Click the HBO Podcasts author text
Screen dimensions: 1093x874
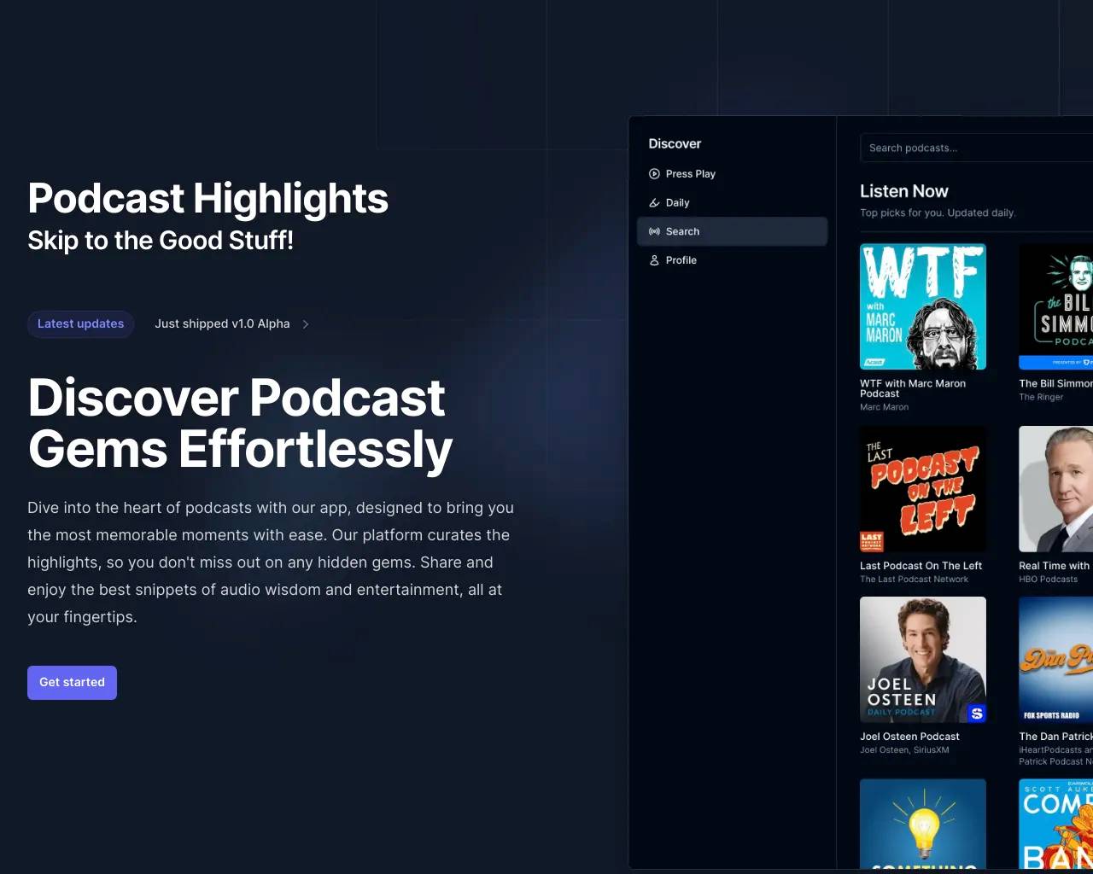pos(1048,580)
